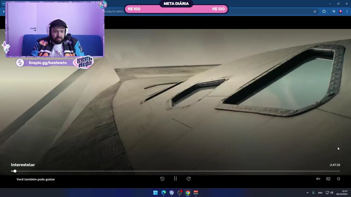Viewport: 351px width, 197px height.
Task: Open the clock and date 21:37
Action: (x=342, y=193)
